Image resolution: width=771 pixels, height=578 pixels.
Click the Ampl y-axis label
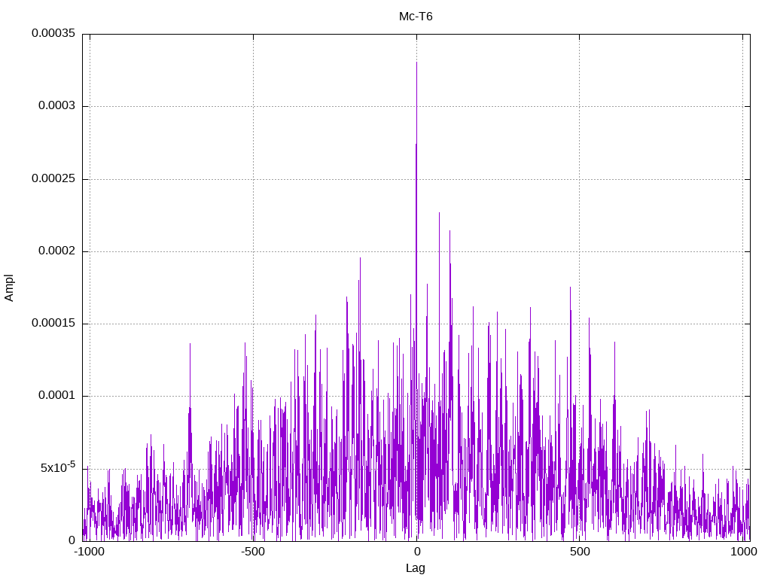click(x=9, y=288)
